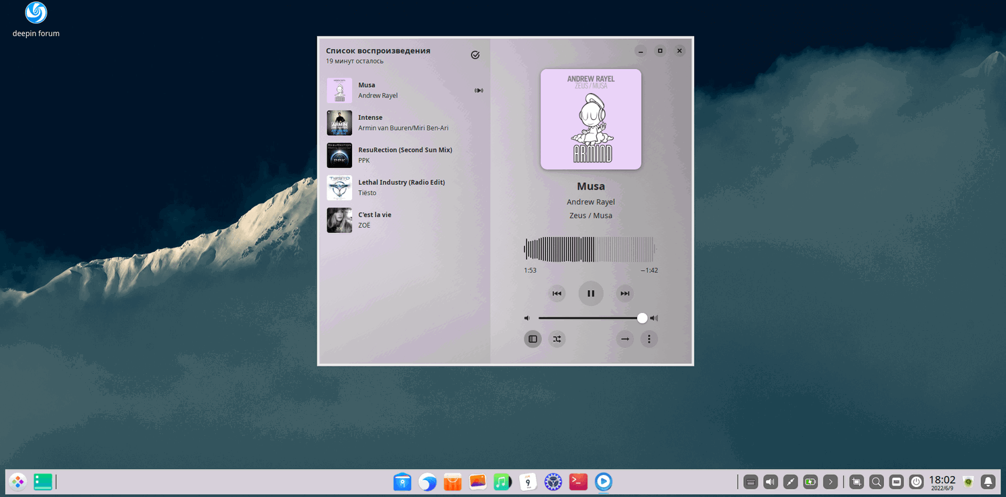
Task: Select the Musa track in playlist
Action: (404, 90)
